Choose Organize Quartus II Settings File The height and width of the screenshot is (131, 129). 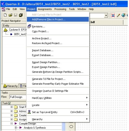point(58,91)
